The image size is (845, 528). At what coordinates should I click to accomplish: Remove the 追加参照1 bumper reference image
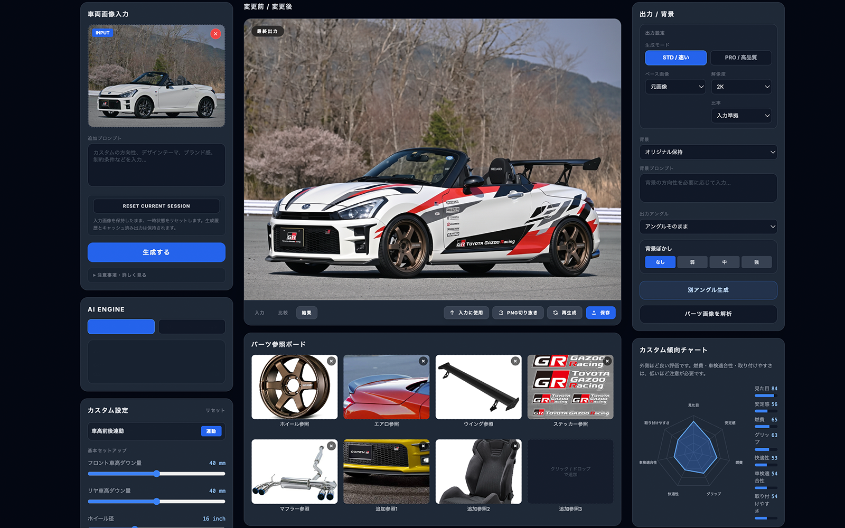tap(423, 446)
